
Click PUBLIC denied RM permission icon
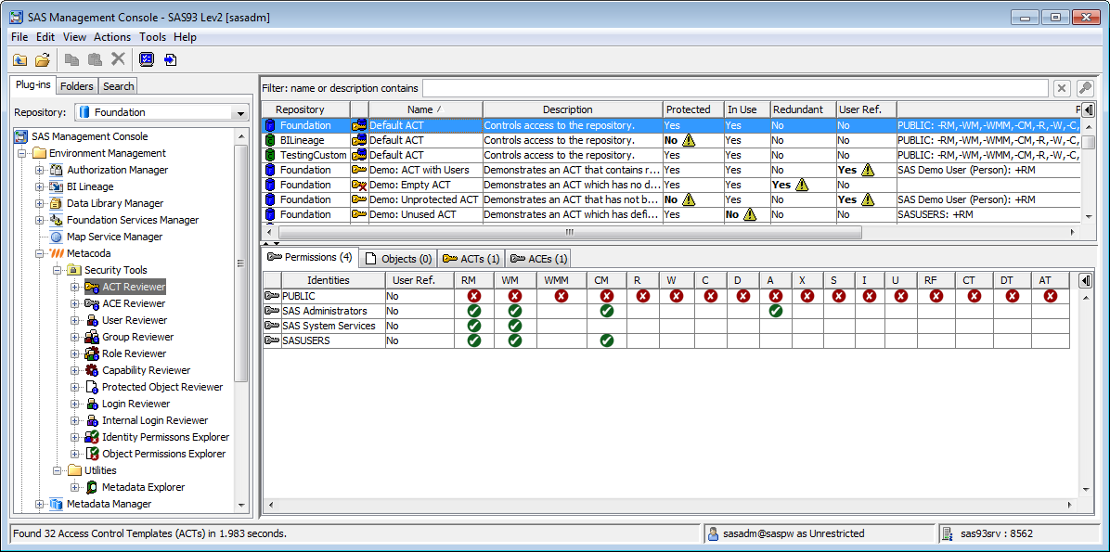(474, 296)
